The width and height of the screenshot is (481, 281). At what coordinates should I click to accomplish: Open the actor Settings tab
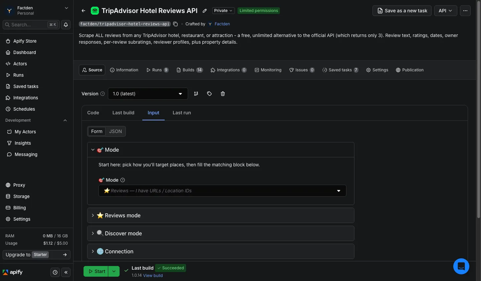(x=377, y=70)
